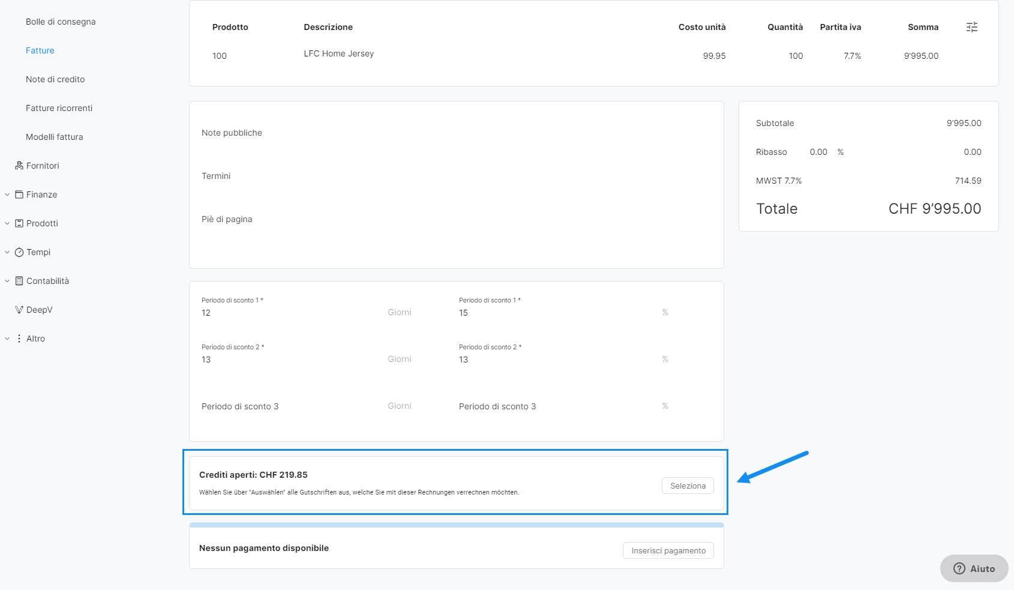This screenshot has height=590, width=1014.
Task: Click MWST 7.7% amount 714.59
Action: (968, 181)
